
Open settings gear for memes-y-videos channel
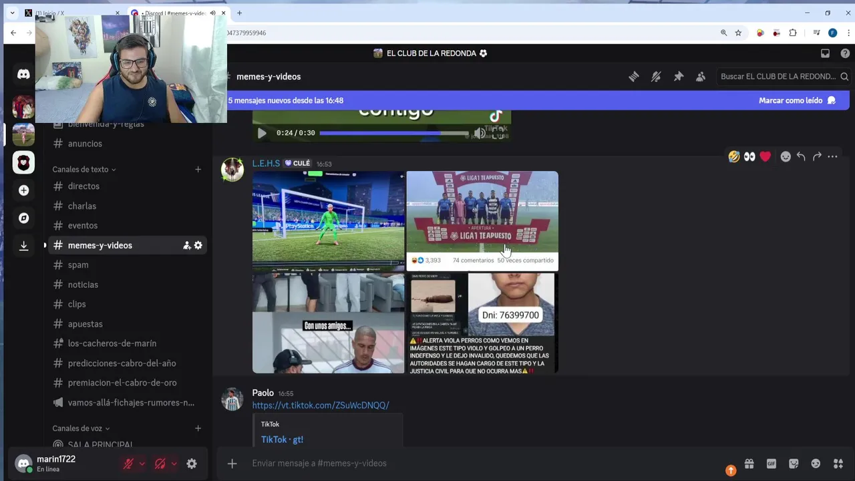pyautogui.click(x=198, y=245)
